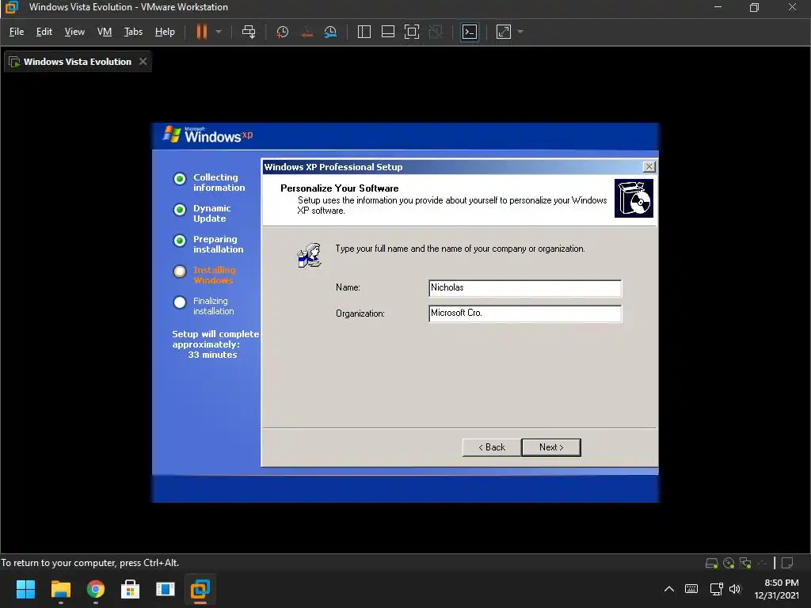The image size is (811, 608).
Task: Take a snapshot of the VM
Action: click(x=283, y=32)
